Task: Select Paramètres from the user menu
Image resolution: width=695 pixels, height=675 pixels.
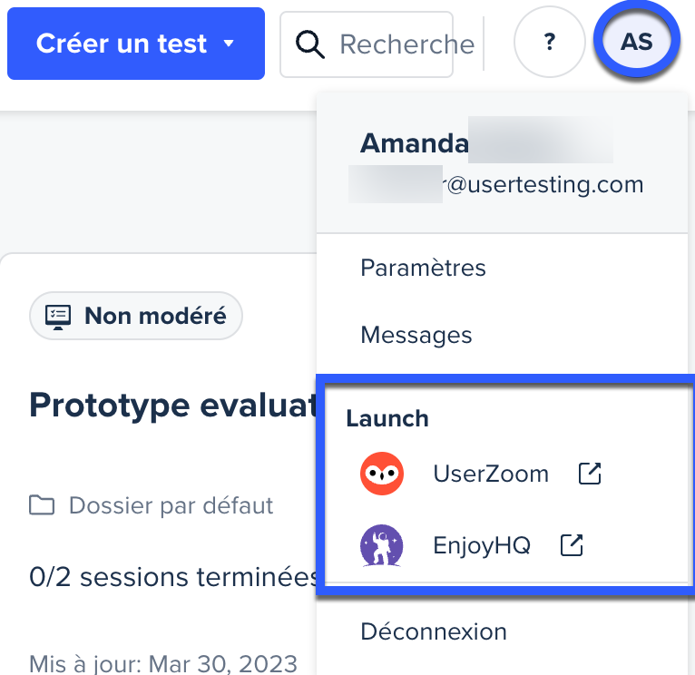Action: point(424,268)
